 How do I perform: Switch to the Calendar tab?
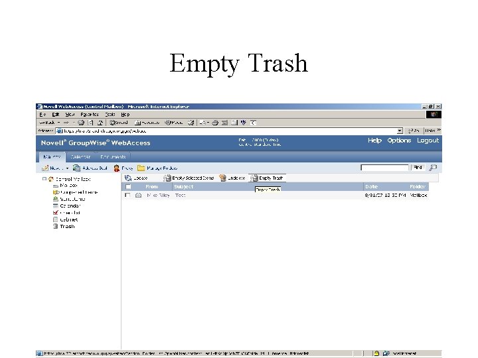tap(80, 156)
